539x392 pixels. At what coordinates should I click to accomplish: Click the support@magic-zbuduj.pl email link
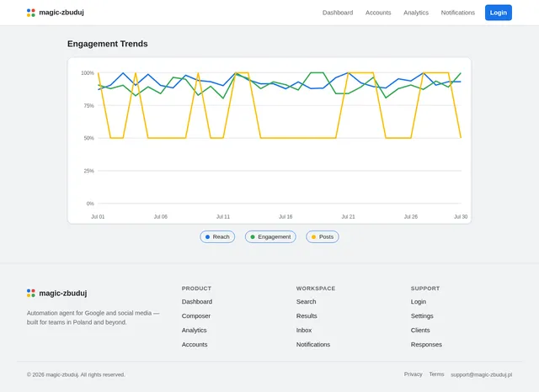[x=481, y=374]
